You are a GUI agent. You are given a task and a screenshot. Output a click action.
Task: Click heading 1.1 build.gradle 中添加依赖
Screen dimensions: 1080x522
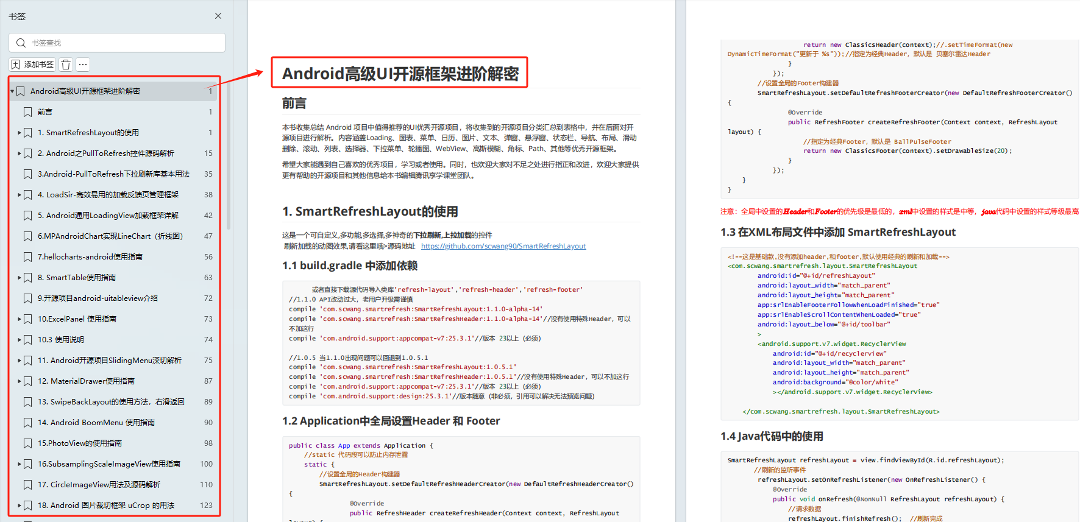pos(350,266)
